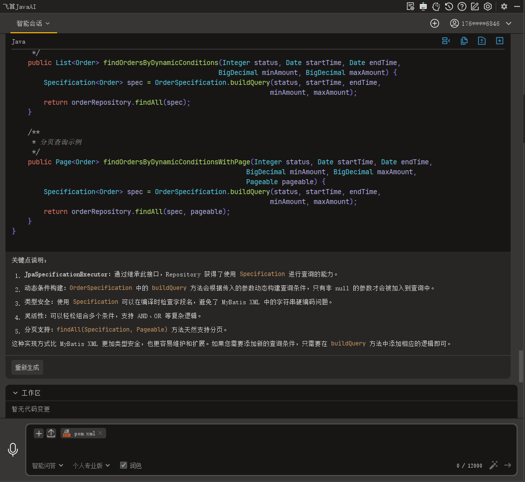Click the user avatar icon

pos(455,23)
